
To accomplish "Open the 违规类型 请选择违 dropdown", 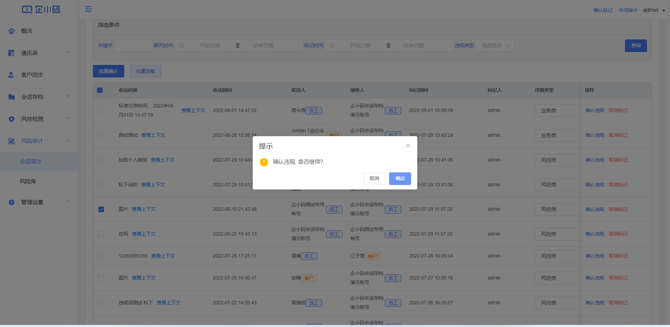I will [495, 46].
